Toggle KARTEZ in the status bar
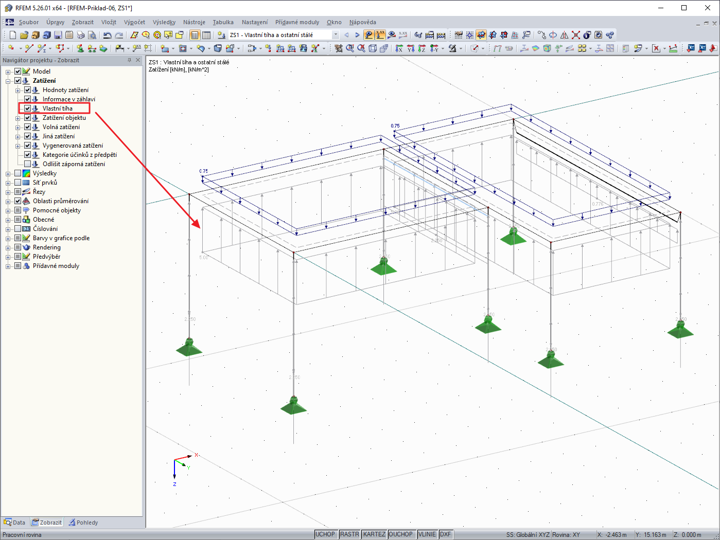 [374, 534]
